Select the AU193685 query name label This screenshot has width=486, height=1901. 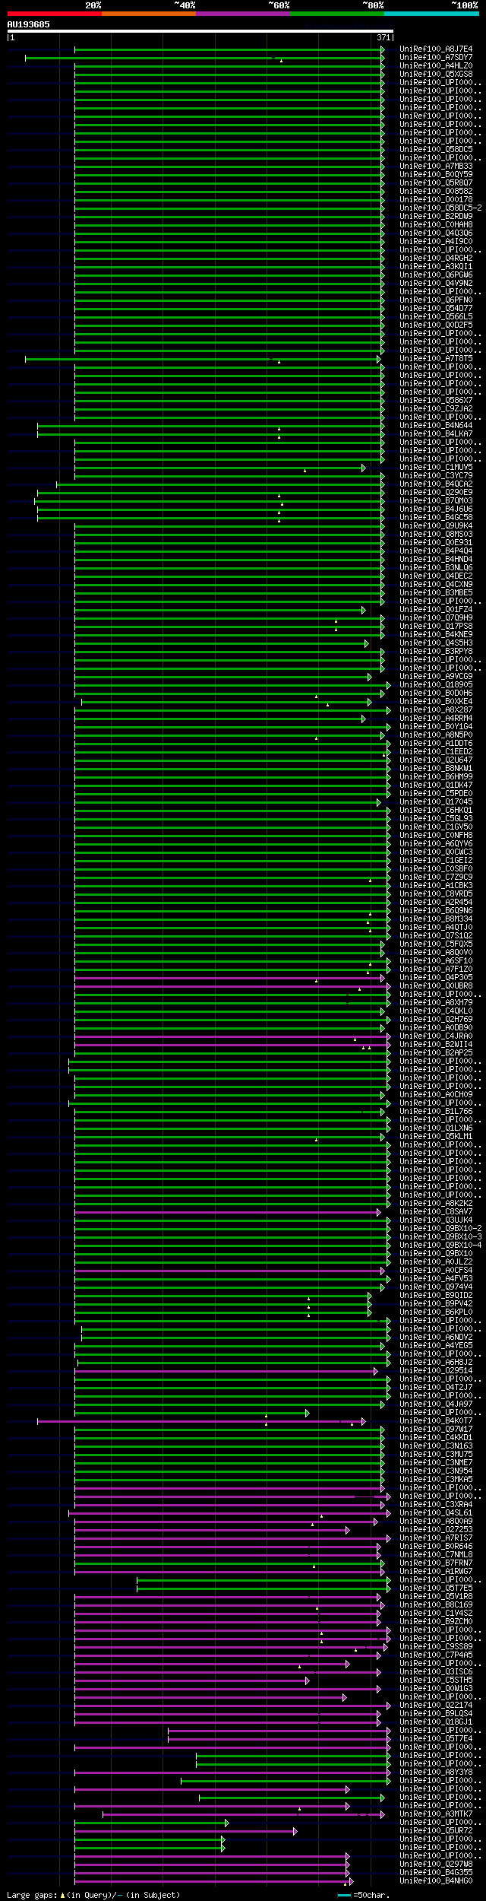(29, 24)
